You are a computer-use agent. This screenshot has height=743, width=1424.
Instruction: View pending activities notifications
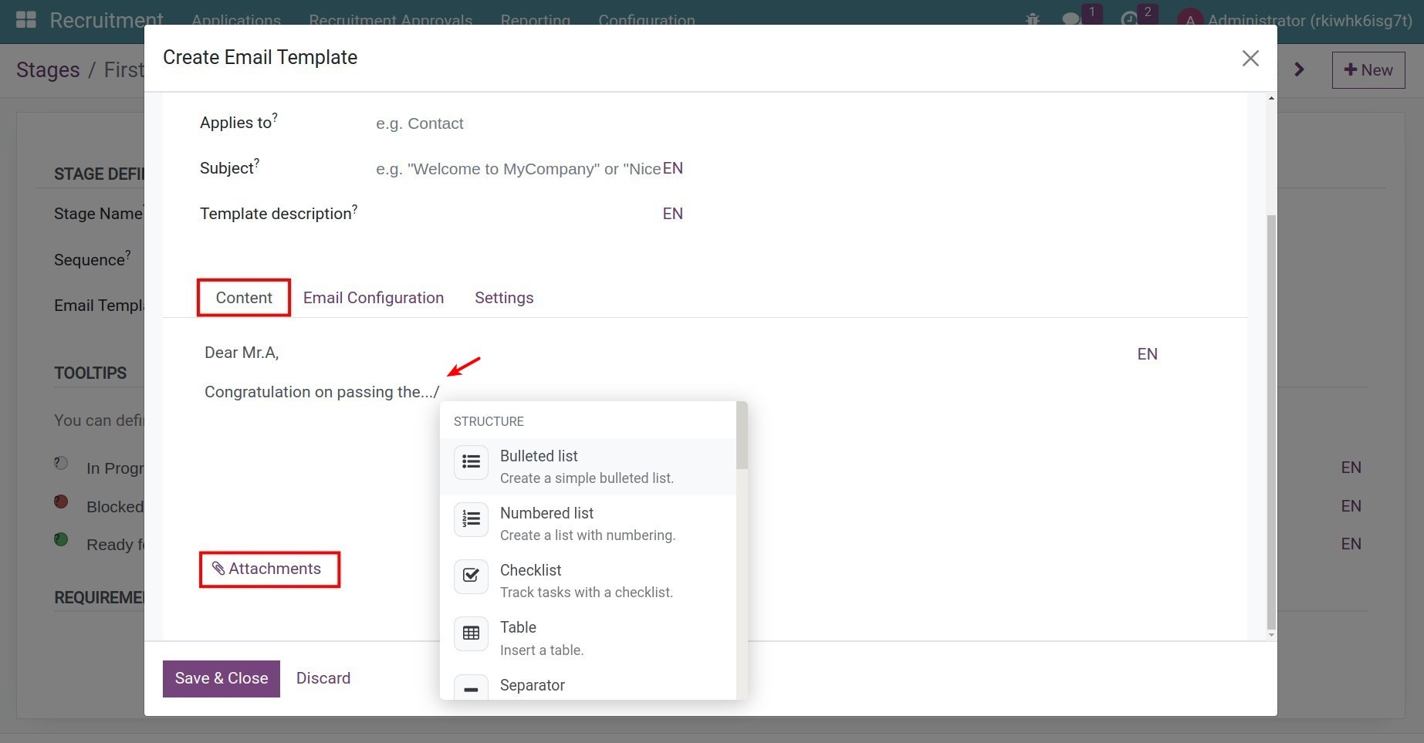1130,21
